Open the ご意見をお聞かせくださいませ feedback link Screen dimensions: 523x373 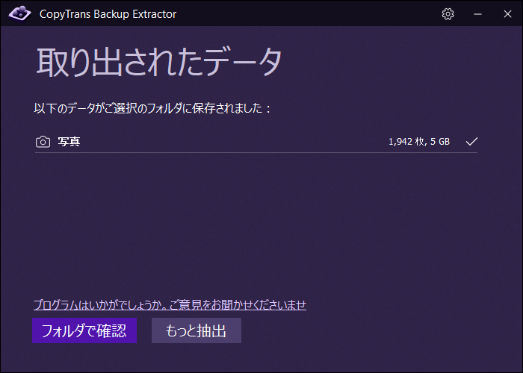coord(170,304)
